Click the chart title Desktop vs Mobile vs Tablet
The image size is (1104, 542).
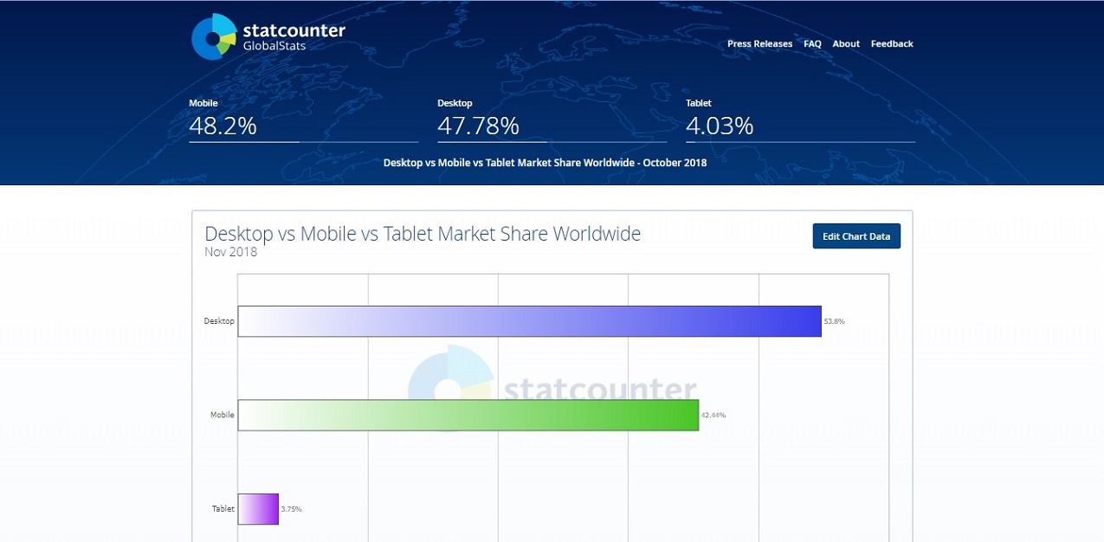pyautogui.click(x=423, y=234)
